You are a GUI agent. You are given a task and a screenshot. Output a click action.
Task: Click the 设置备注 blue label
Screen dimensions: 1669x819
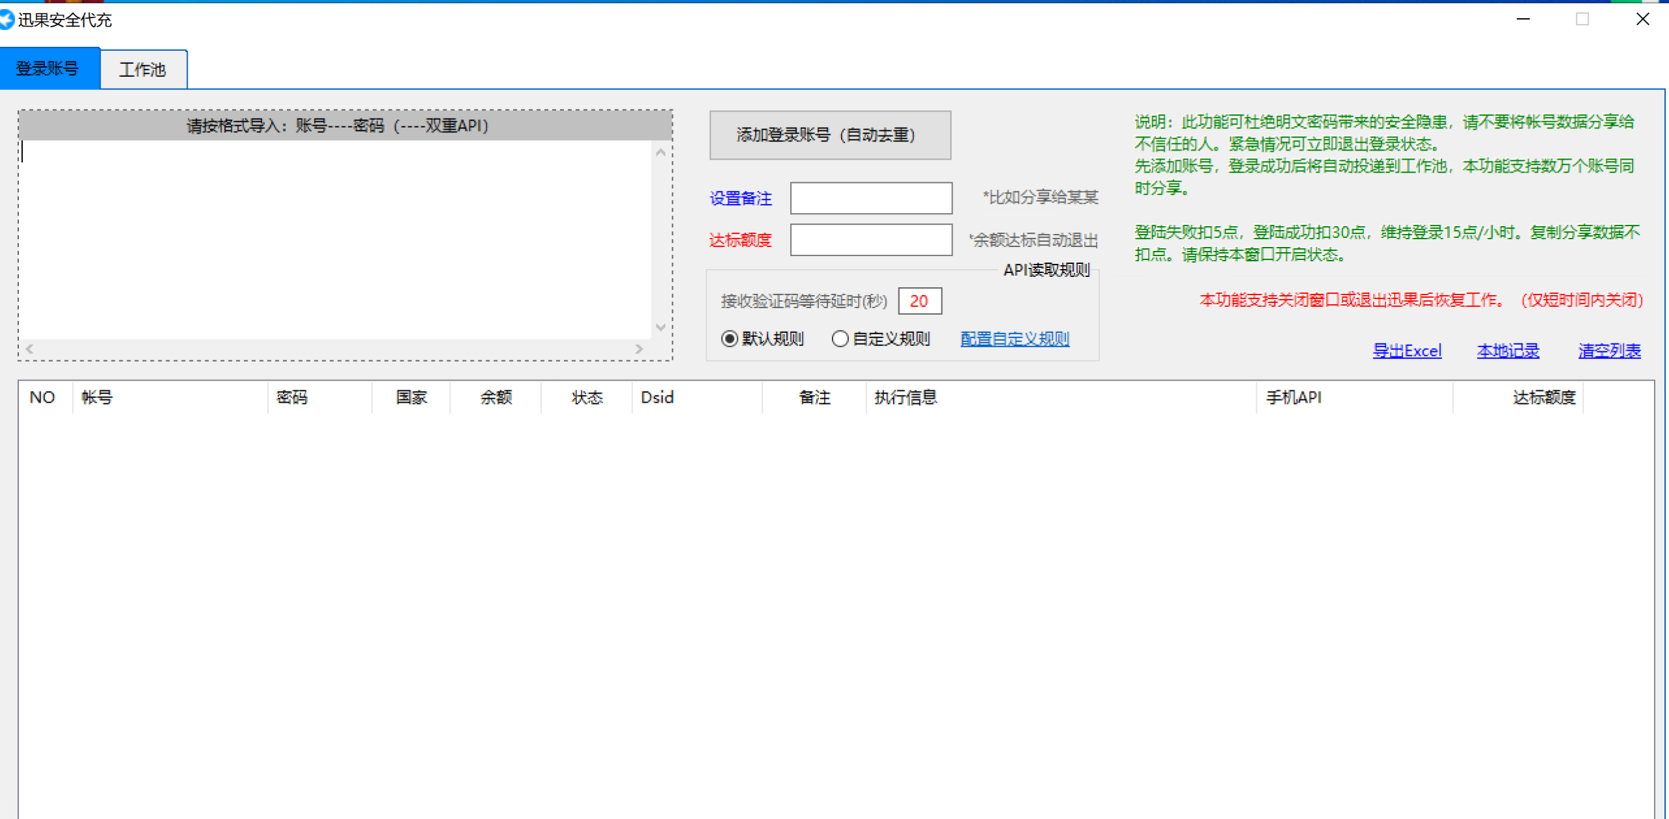[741, 198]
